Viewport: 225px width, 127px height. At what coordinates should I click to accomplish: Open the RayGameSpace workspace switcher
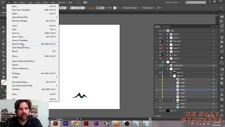point(173,2)
